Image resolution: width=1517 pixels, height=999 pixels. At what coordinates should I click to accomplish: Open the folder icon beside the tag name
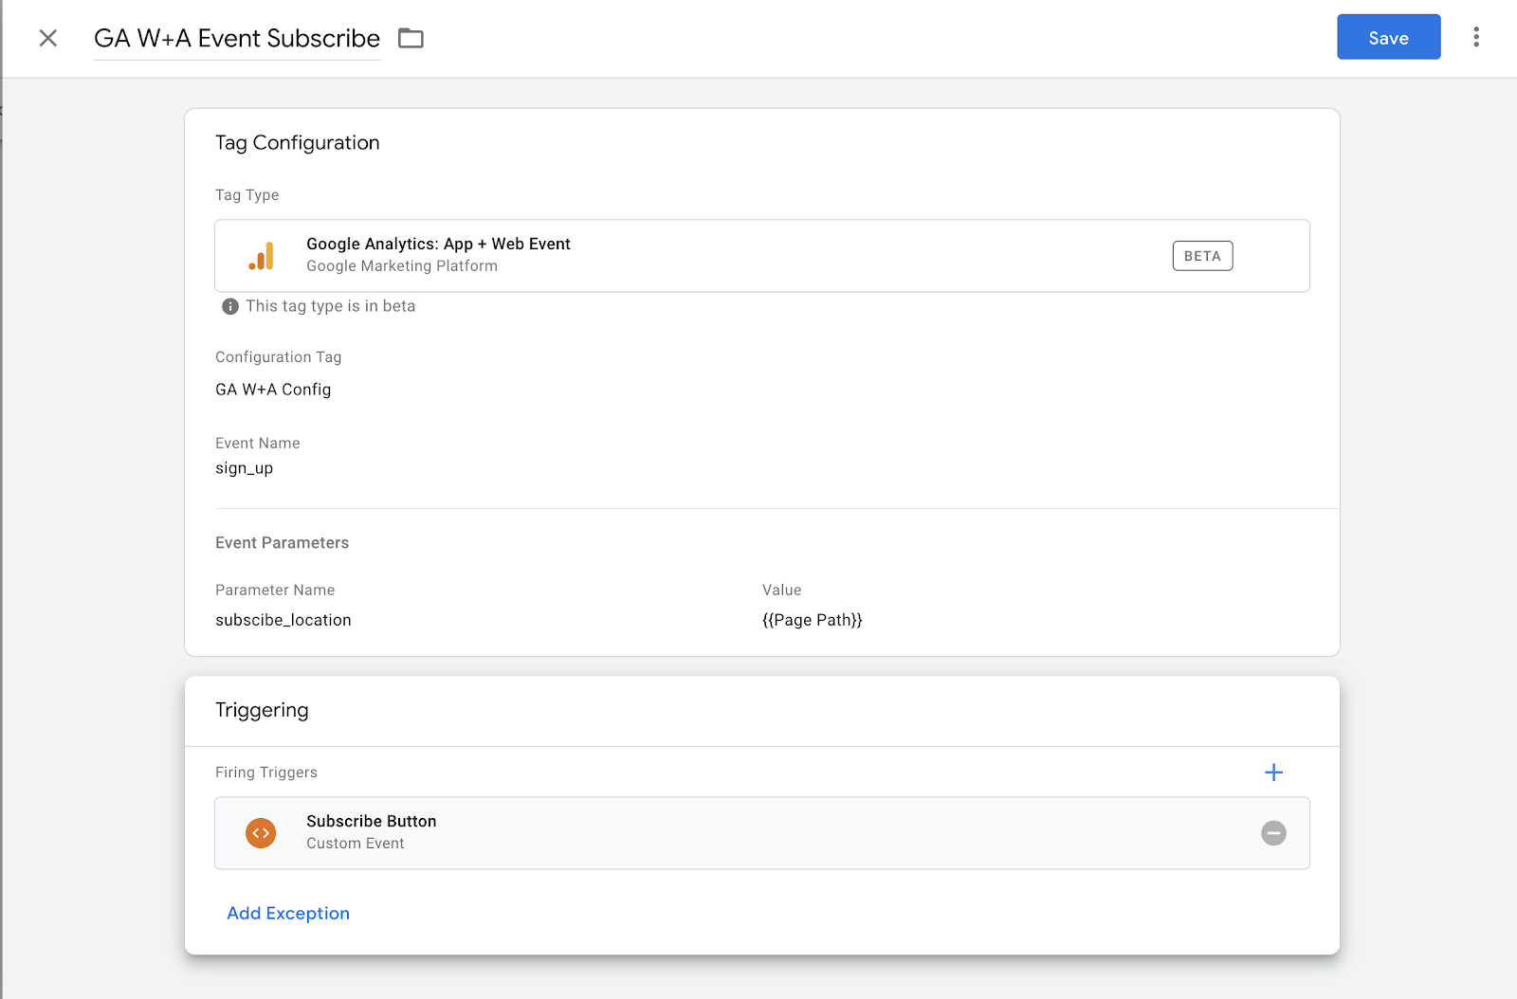(411, 38)
